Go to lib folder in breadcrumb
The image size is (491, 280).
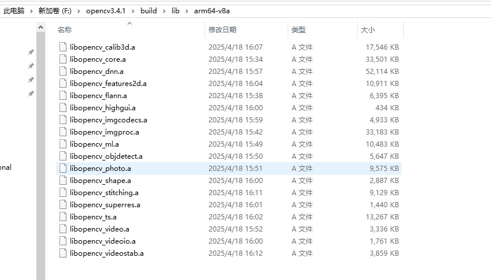(176, 10)
